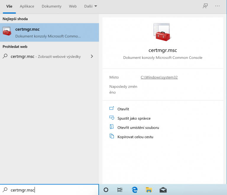Open Mail app from taskbar
The image size is (227, 195).
pos(163,190)
